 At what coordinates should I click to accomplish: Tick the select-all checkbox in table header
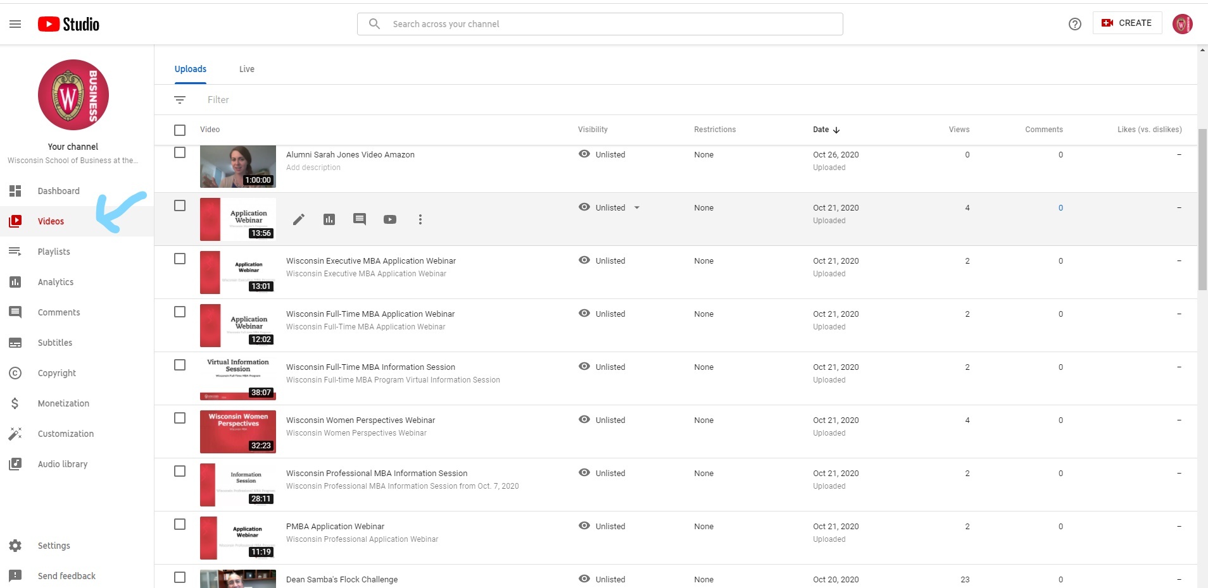[180, 130]
